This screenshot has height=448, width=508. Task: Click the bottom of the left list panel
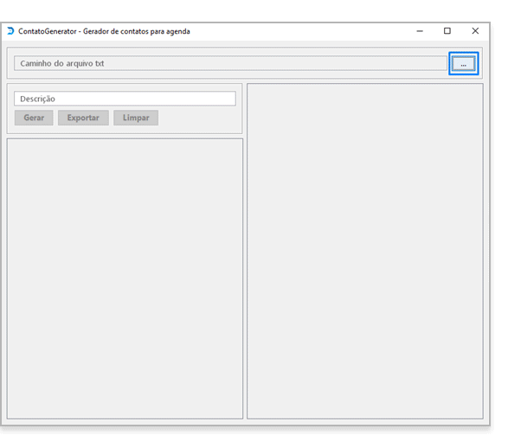point(125,408)
